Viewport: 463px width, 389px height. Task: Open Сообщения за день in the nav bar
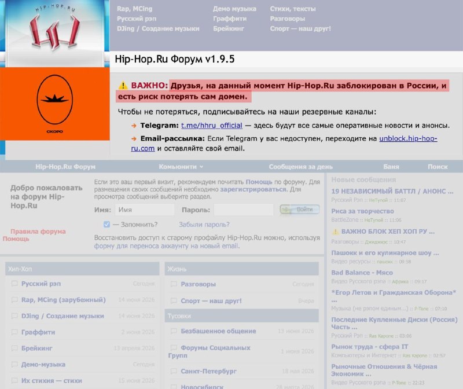(x=300, y=167)
